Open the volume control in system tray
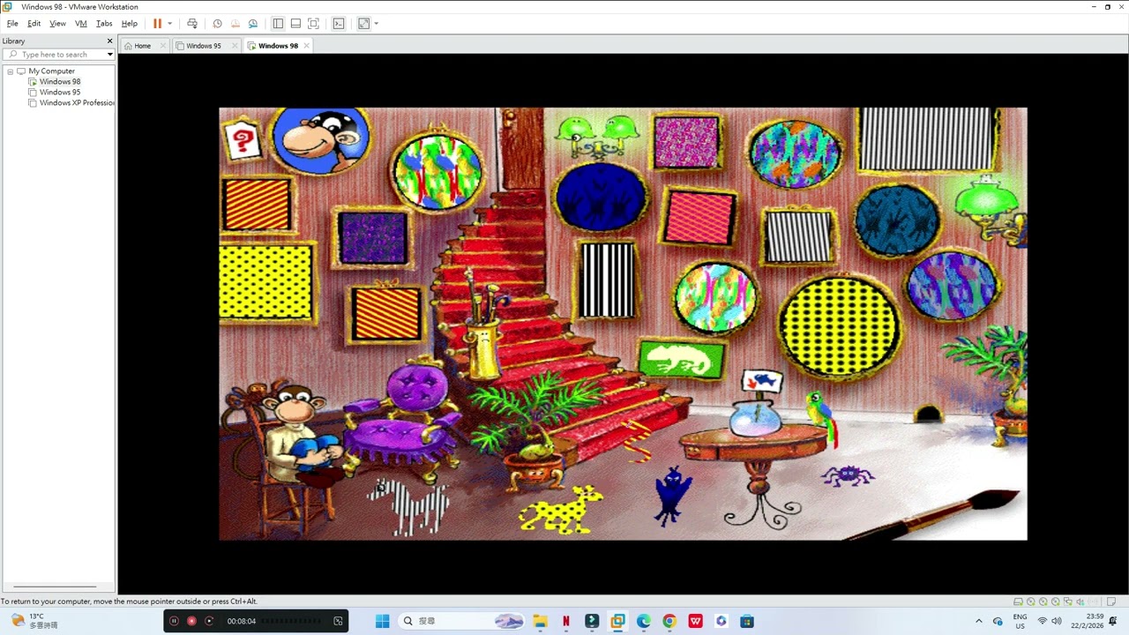Image resolution: width=1129 pixels, height=635 pixels. click(1057, 621)
